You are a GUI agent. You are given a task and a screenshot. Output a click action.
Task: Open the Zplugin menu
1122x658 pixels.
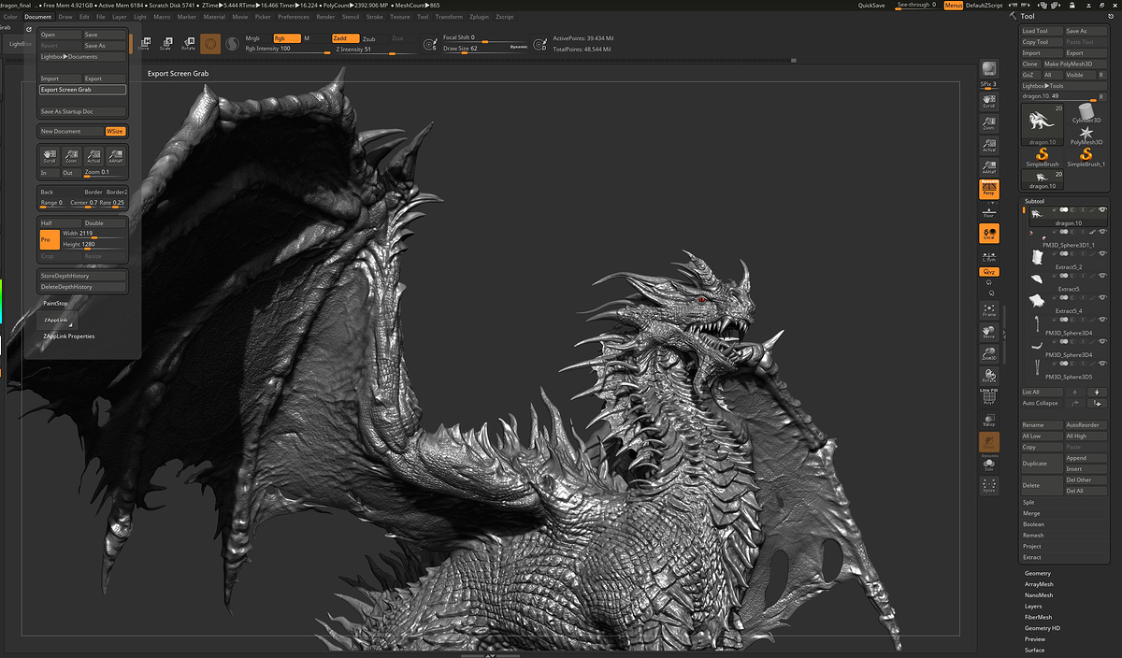(x=480, y=17)
